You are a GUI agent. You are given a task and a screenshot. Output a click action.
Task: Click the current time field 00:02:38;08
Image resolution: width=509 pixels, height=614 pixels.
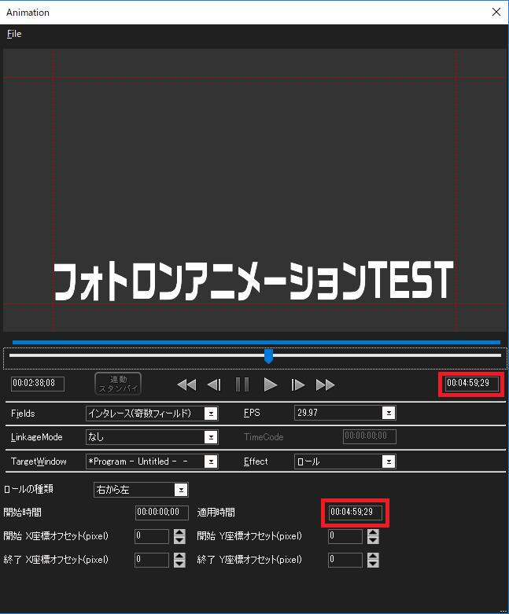click(x=38, y=384)
